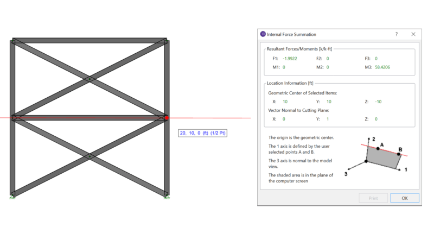Click the lower brace intersection joint
The width and height of the screenshot is (434, 227).
click(x=90, y=156)
